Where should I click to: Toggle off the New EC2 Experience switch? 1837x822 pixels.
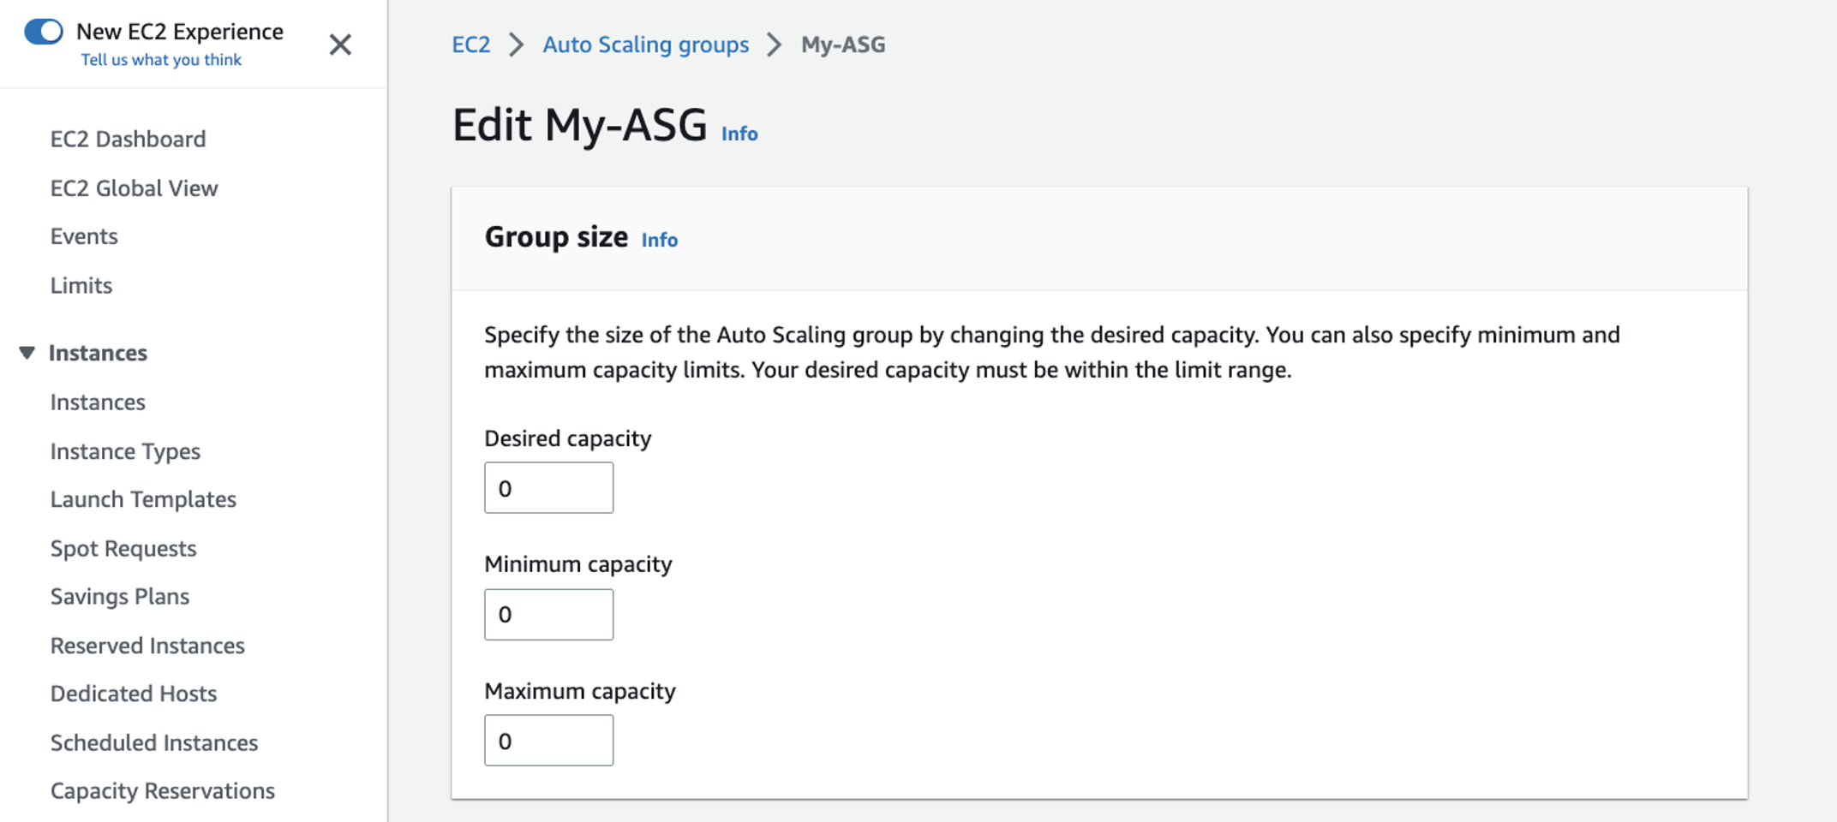point(44,31)
